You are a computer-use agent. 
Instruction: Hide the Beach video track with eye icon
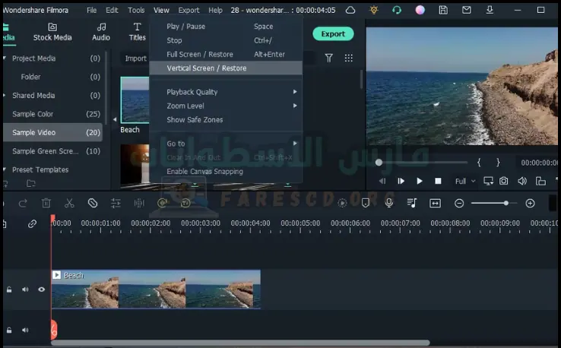41,289
